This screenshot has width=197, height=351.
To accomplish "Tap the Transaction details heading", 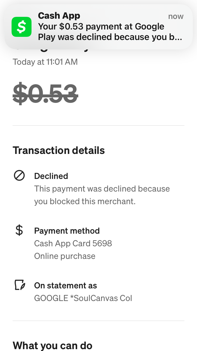I will 59,151.
